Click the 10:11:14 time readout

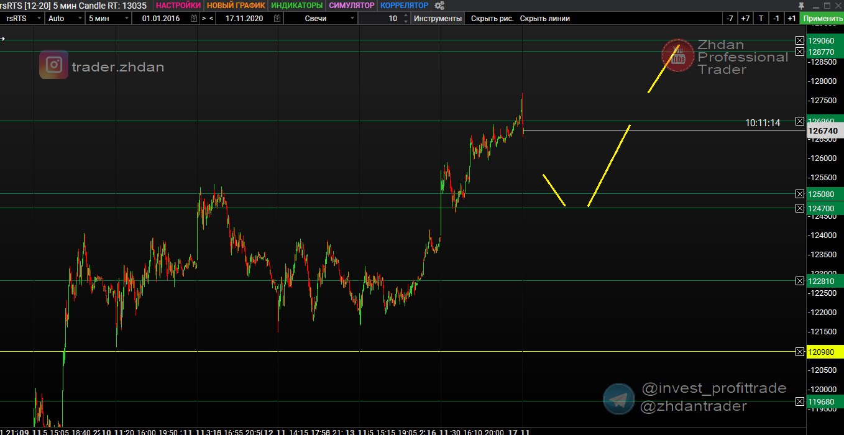tap(763, 123)
